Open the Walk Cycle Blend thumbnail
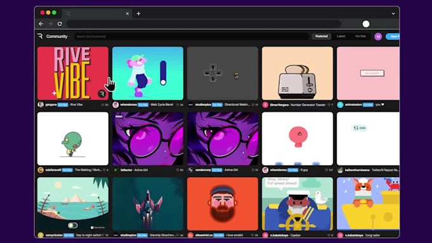The height and width of the screenshot is (243, 432). pyautogui.click(x=147, y=73)
